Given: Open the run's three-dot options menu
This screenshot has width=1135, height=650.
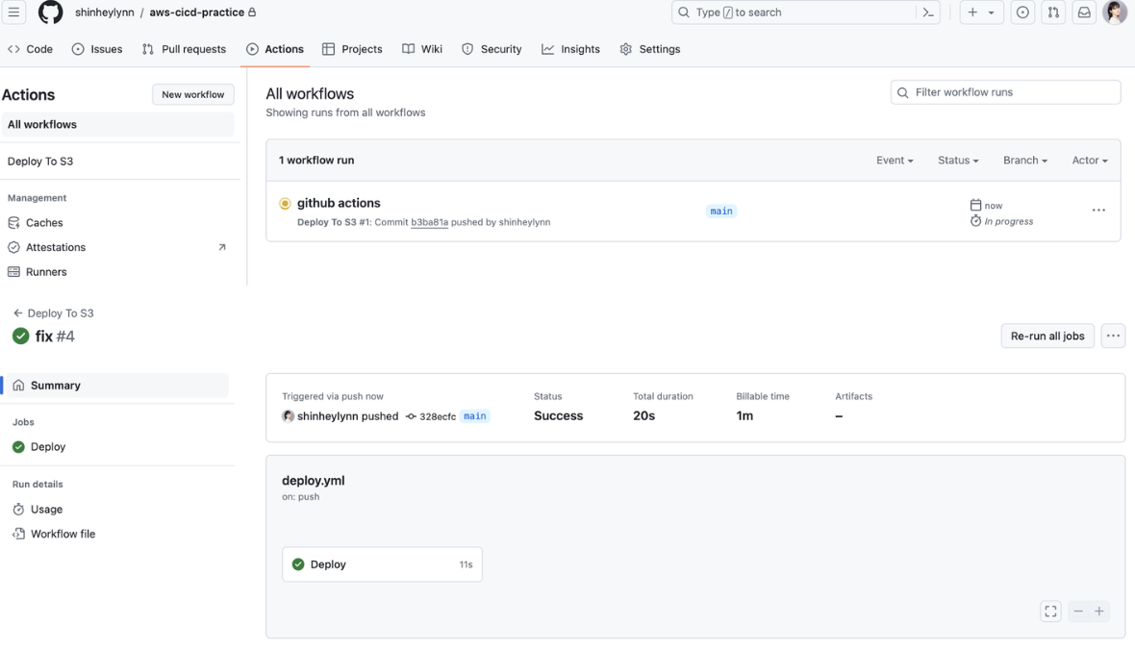Looking at the screenshot, I should (1098, 211).
